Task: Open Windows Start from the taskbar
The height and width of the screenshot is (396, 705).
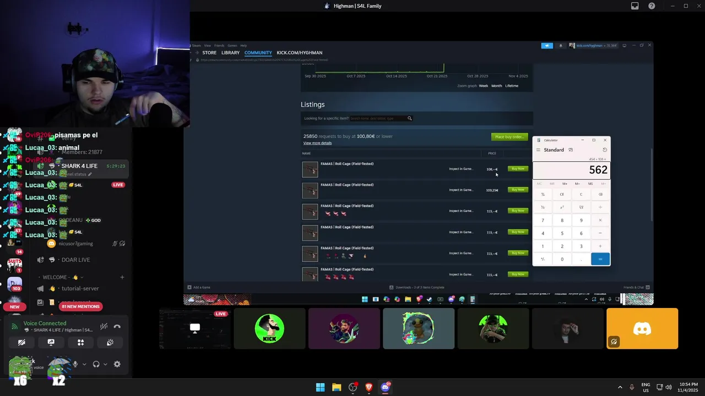Action: point(320,387)
